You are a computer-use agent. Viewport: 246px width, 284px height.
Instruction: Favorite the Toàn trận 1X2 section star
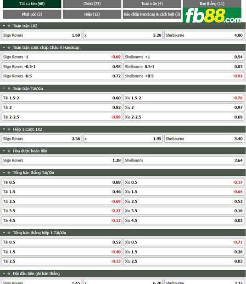tap(9, 26)
